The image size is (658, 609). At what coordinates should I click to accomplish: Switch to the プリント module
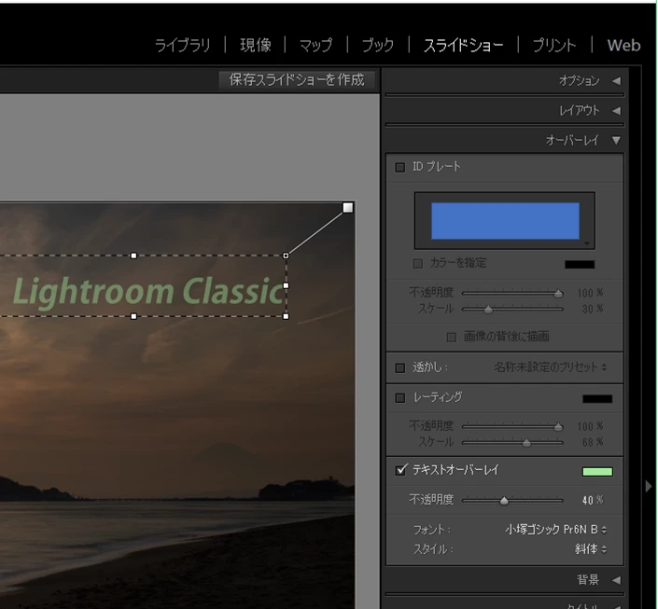(554, 46)
